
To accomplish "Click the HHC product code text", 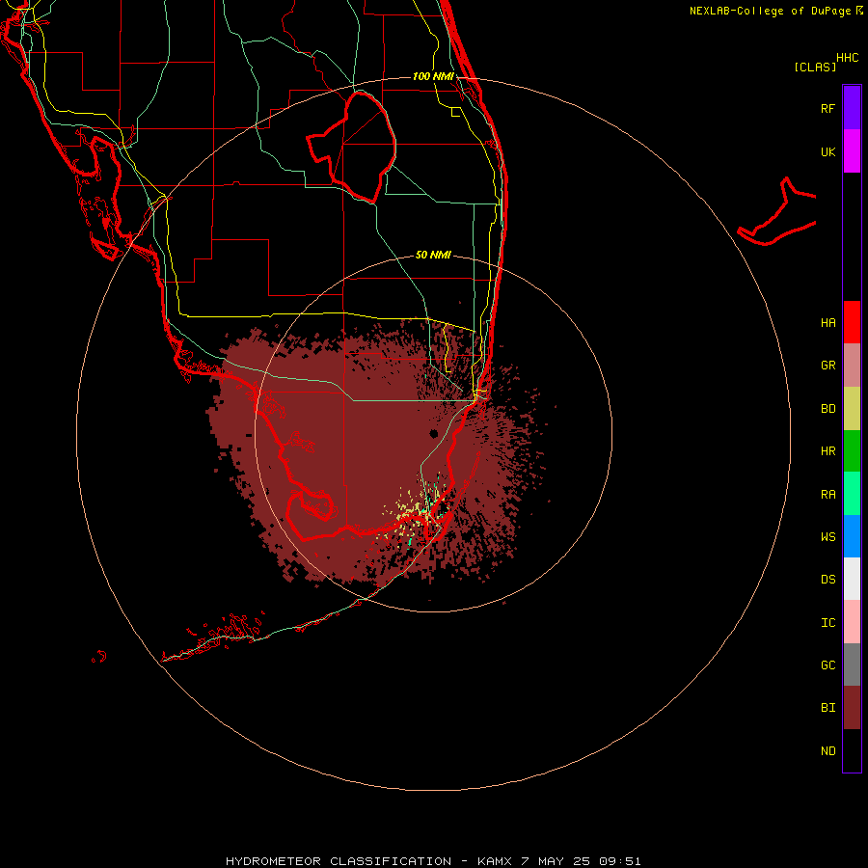I will point(847,58).
